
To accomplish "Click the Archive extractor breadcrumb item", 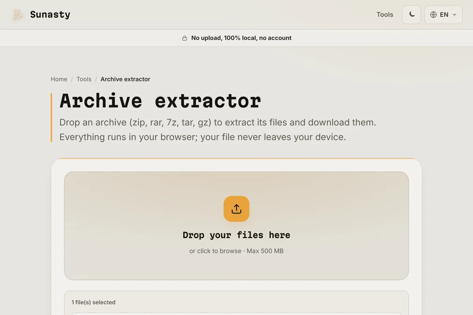I will point(125,79).
